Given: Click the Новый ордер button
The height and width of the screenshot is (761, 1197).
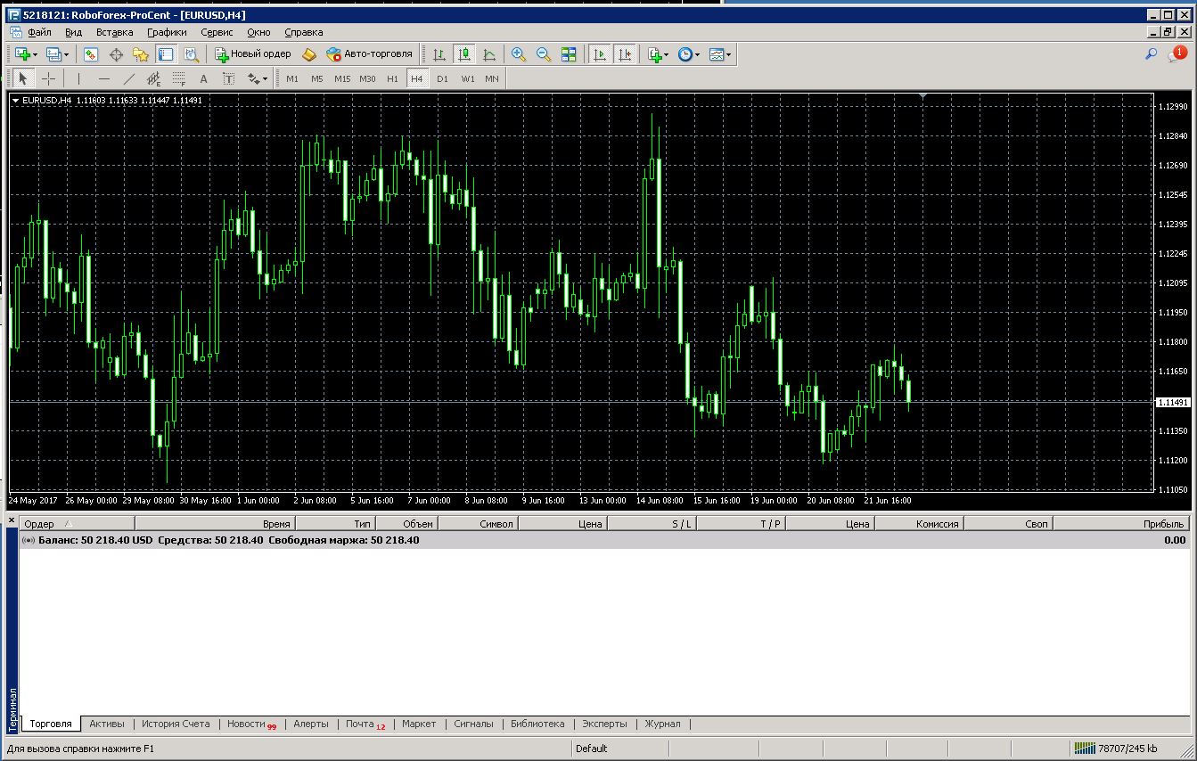Looking at the screenshot, I should 254,54.
